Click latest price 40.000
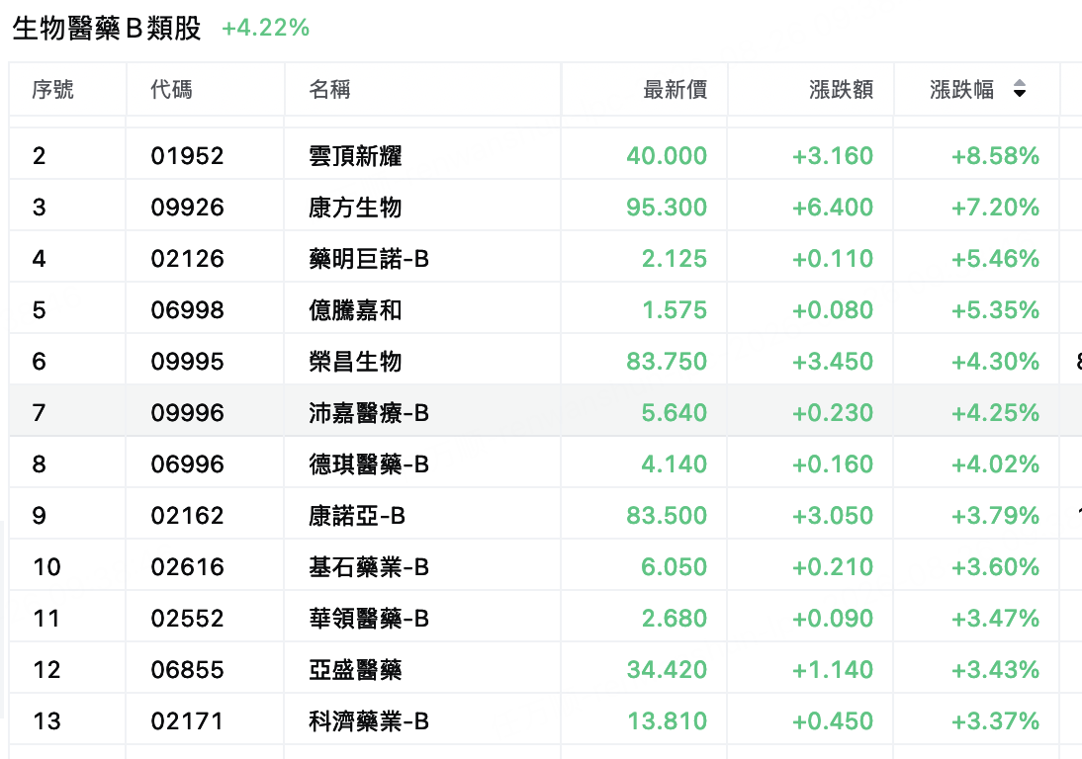Screen dimensions: 1082x759 667,156
